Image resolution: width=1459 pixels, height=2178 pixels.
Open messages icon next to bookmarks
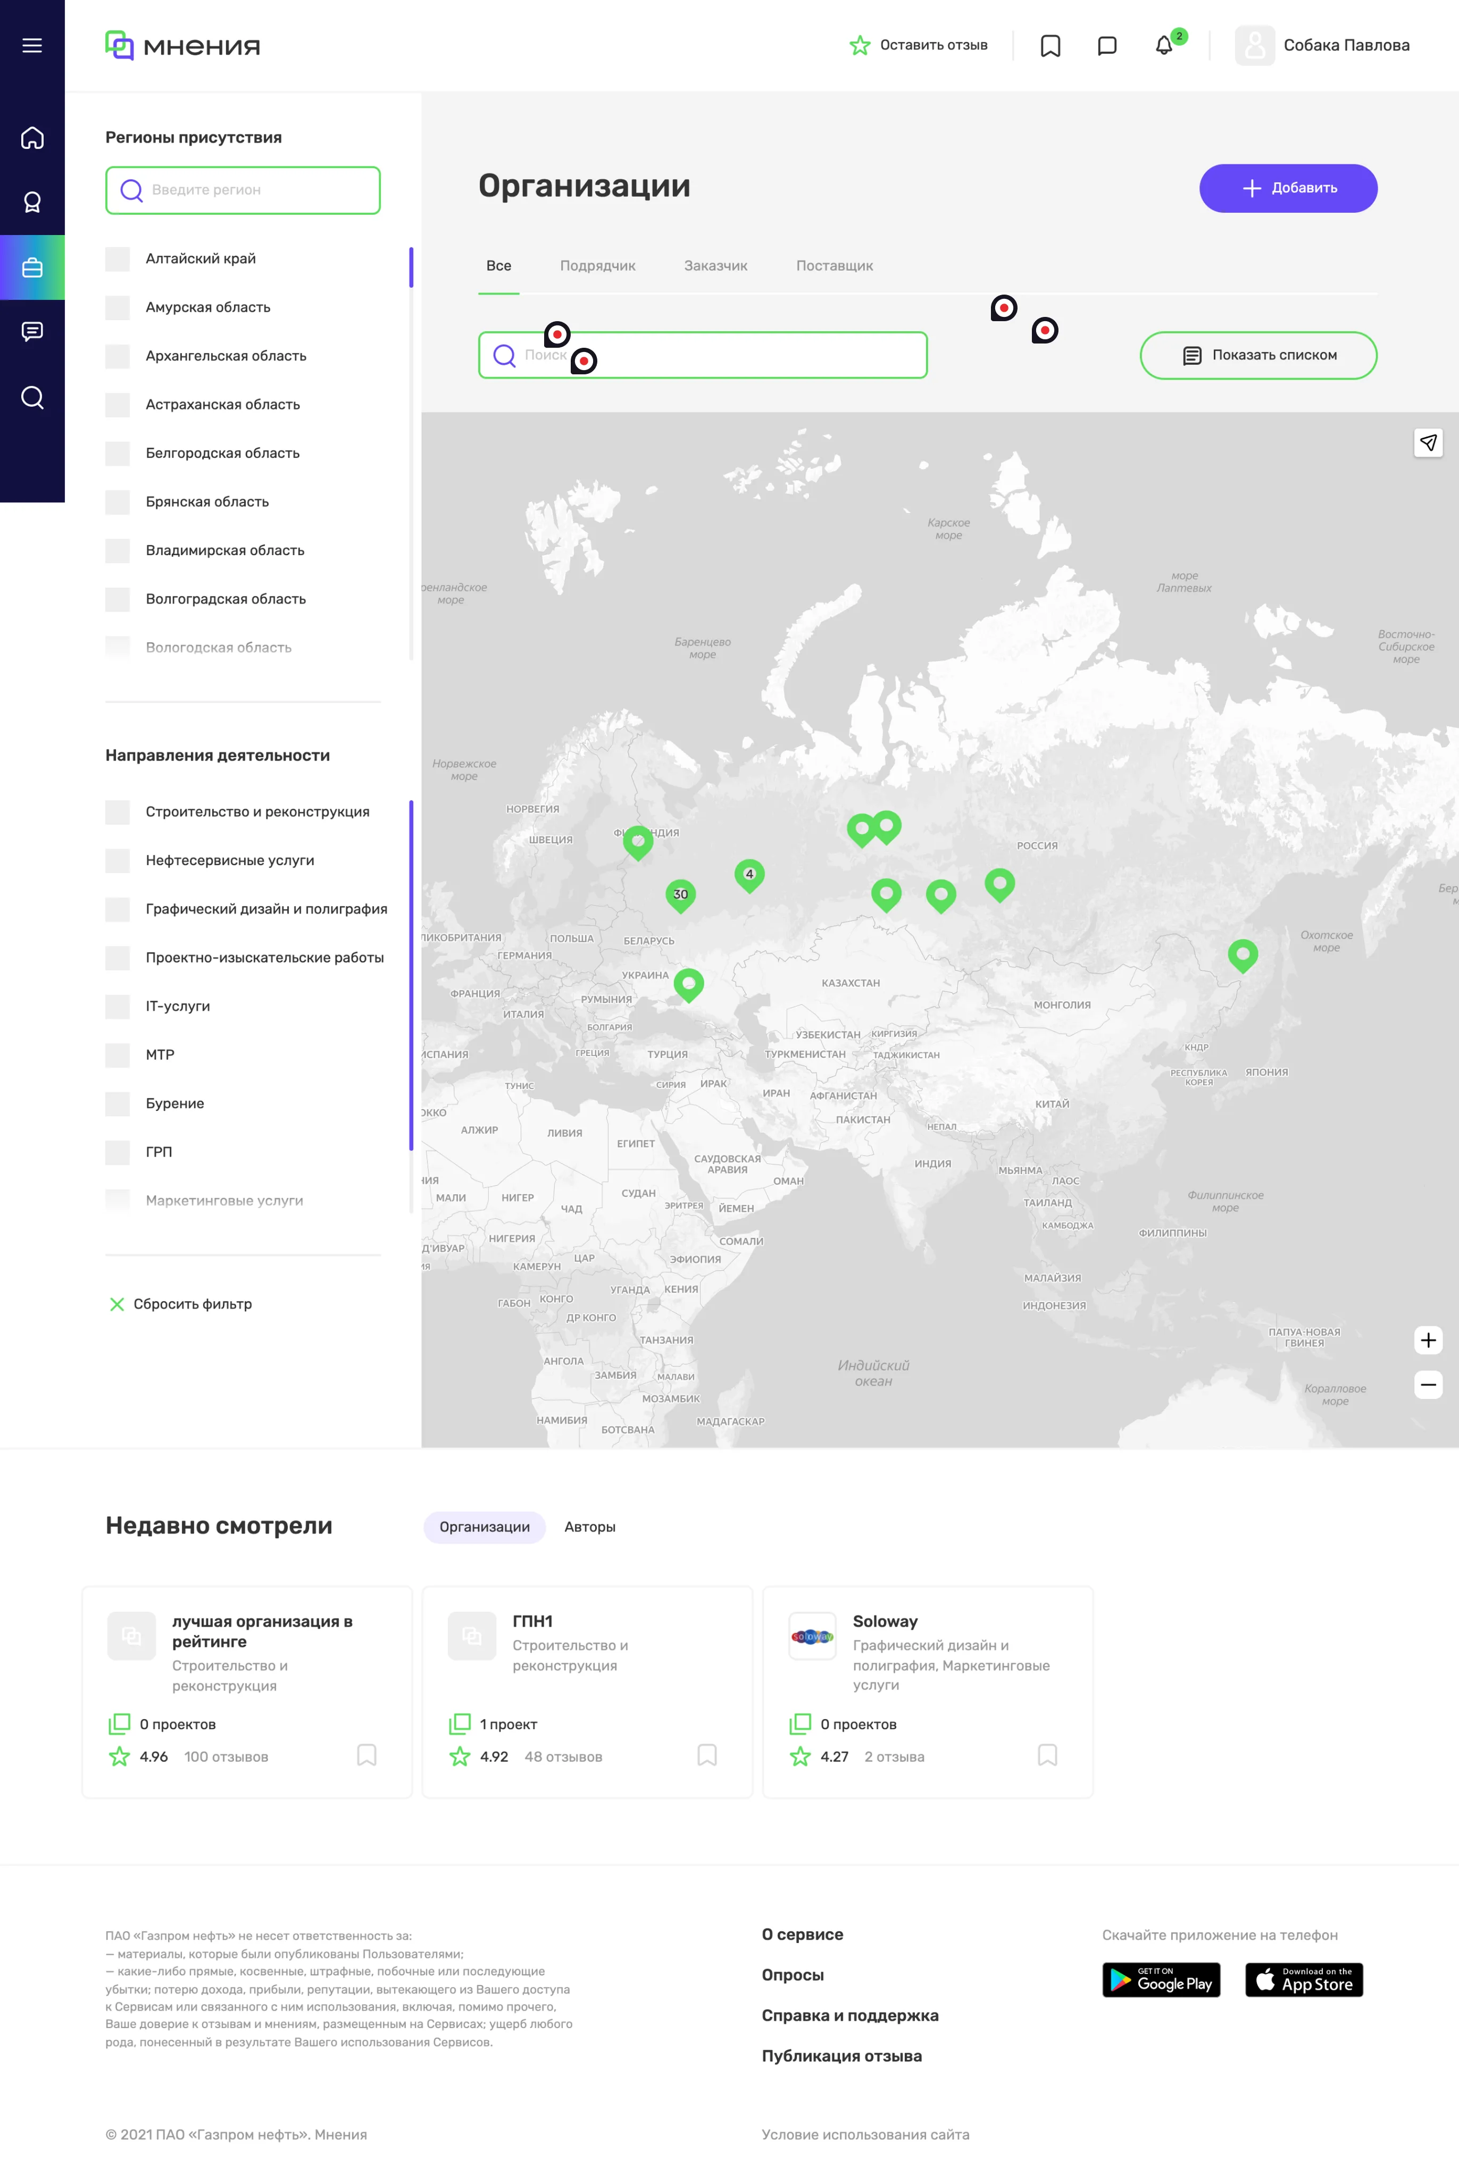pyautogui.click(x=1107, y=45)
